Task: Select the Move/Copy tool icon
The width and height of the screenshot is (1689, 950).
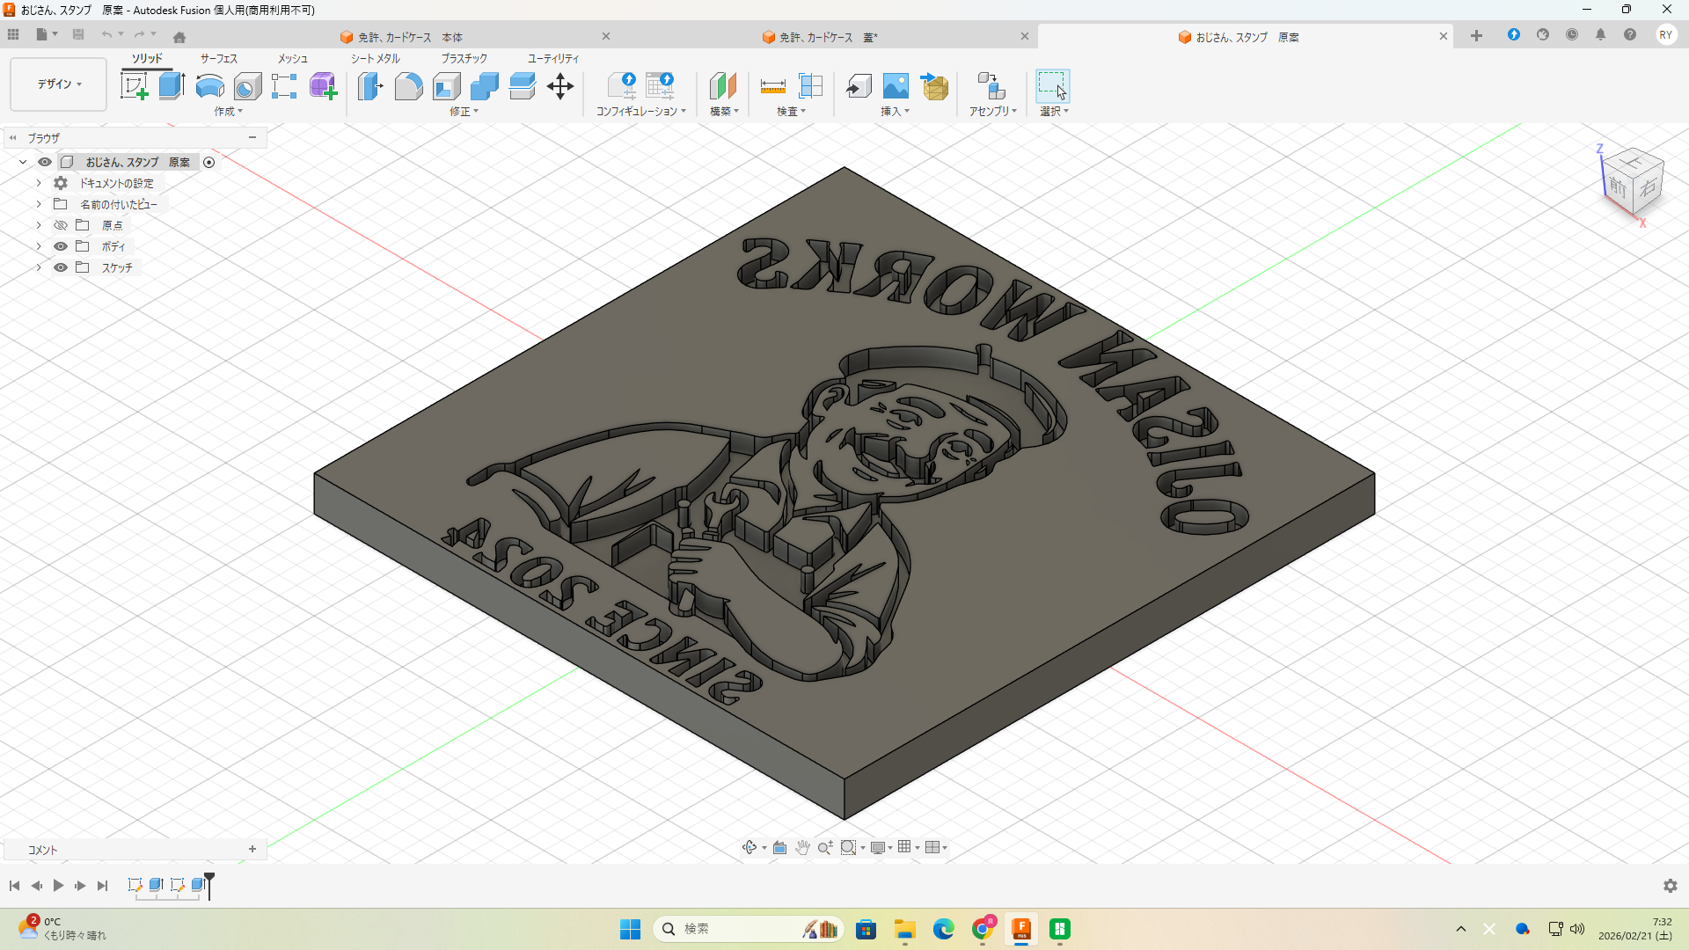Action: [x=559, y=86]
